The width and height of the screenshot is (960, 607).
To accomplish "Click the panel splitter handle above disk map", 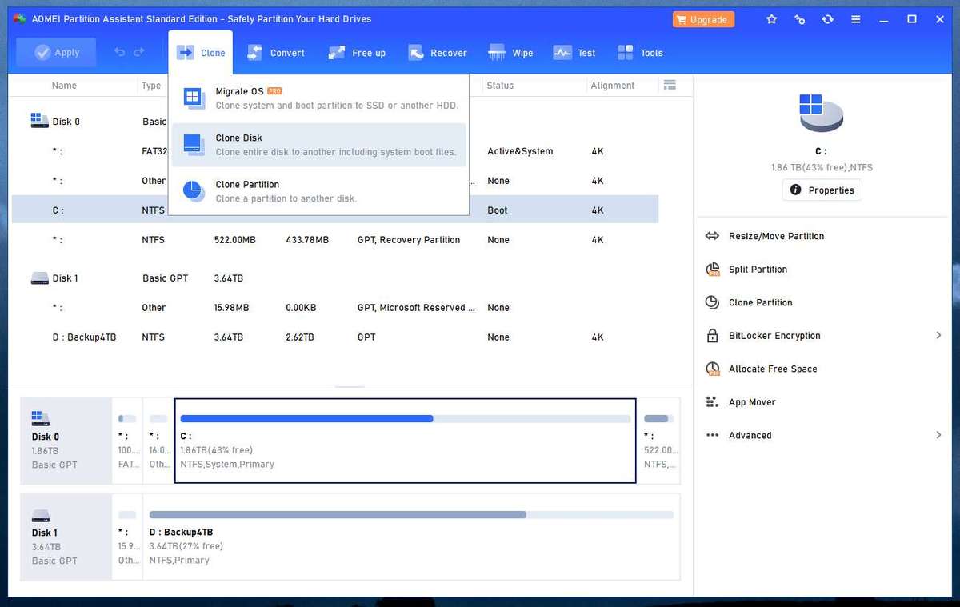I will coord(350,386).
